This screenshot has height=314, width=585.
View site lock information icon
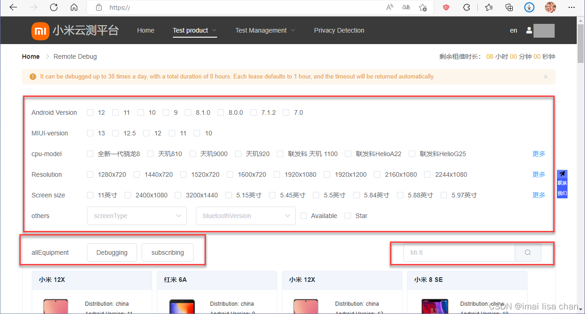click(98, 7)
